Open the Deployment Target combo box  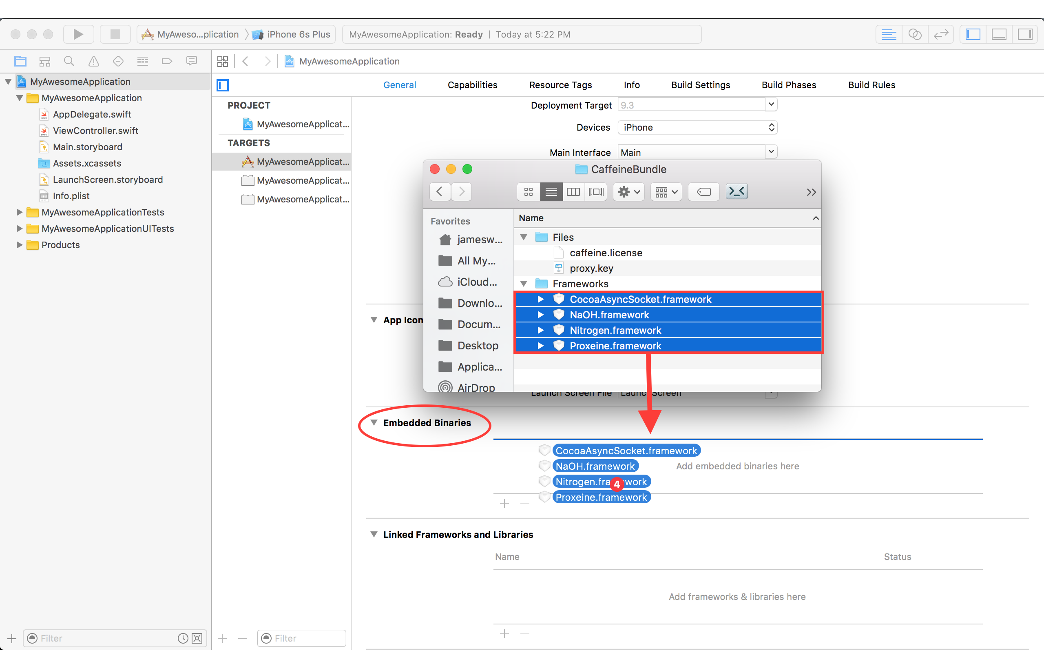click(x=697, y=105)
